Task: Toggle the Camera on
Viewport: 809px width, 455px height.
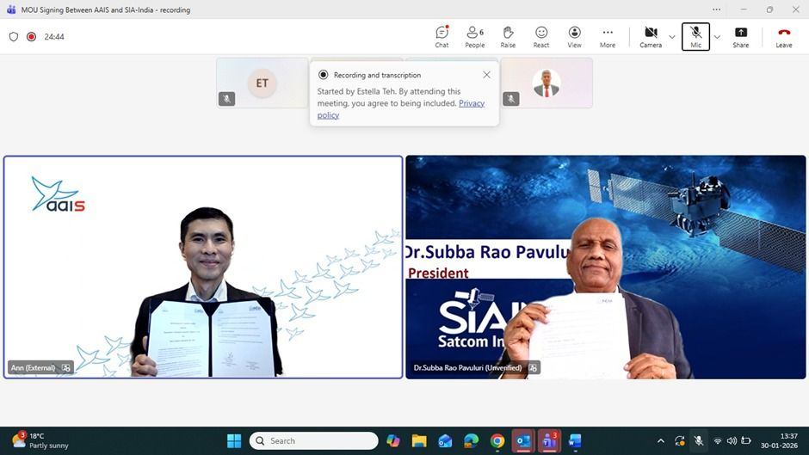Action: [651, 36]
